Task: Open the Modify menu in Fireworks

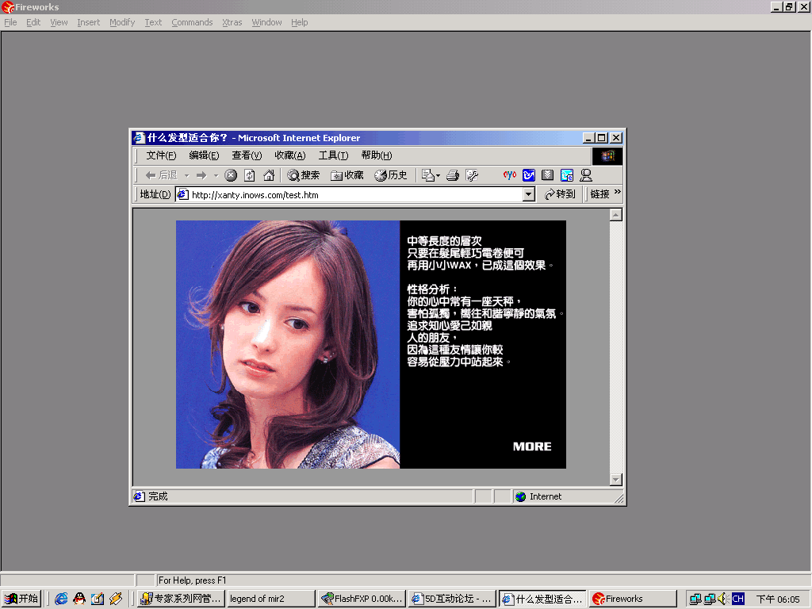Action: coord(122,22)
